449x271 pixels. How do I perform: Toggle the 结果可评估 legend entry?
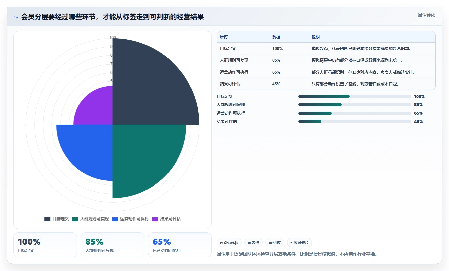click(x=166, y=219)
